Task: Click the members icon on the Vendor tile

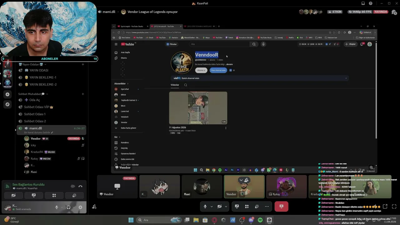Action: point(247,180)
